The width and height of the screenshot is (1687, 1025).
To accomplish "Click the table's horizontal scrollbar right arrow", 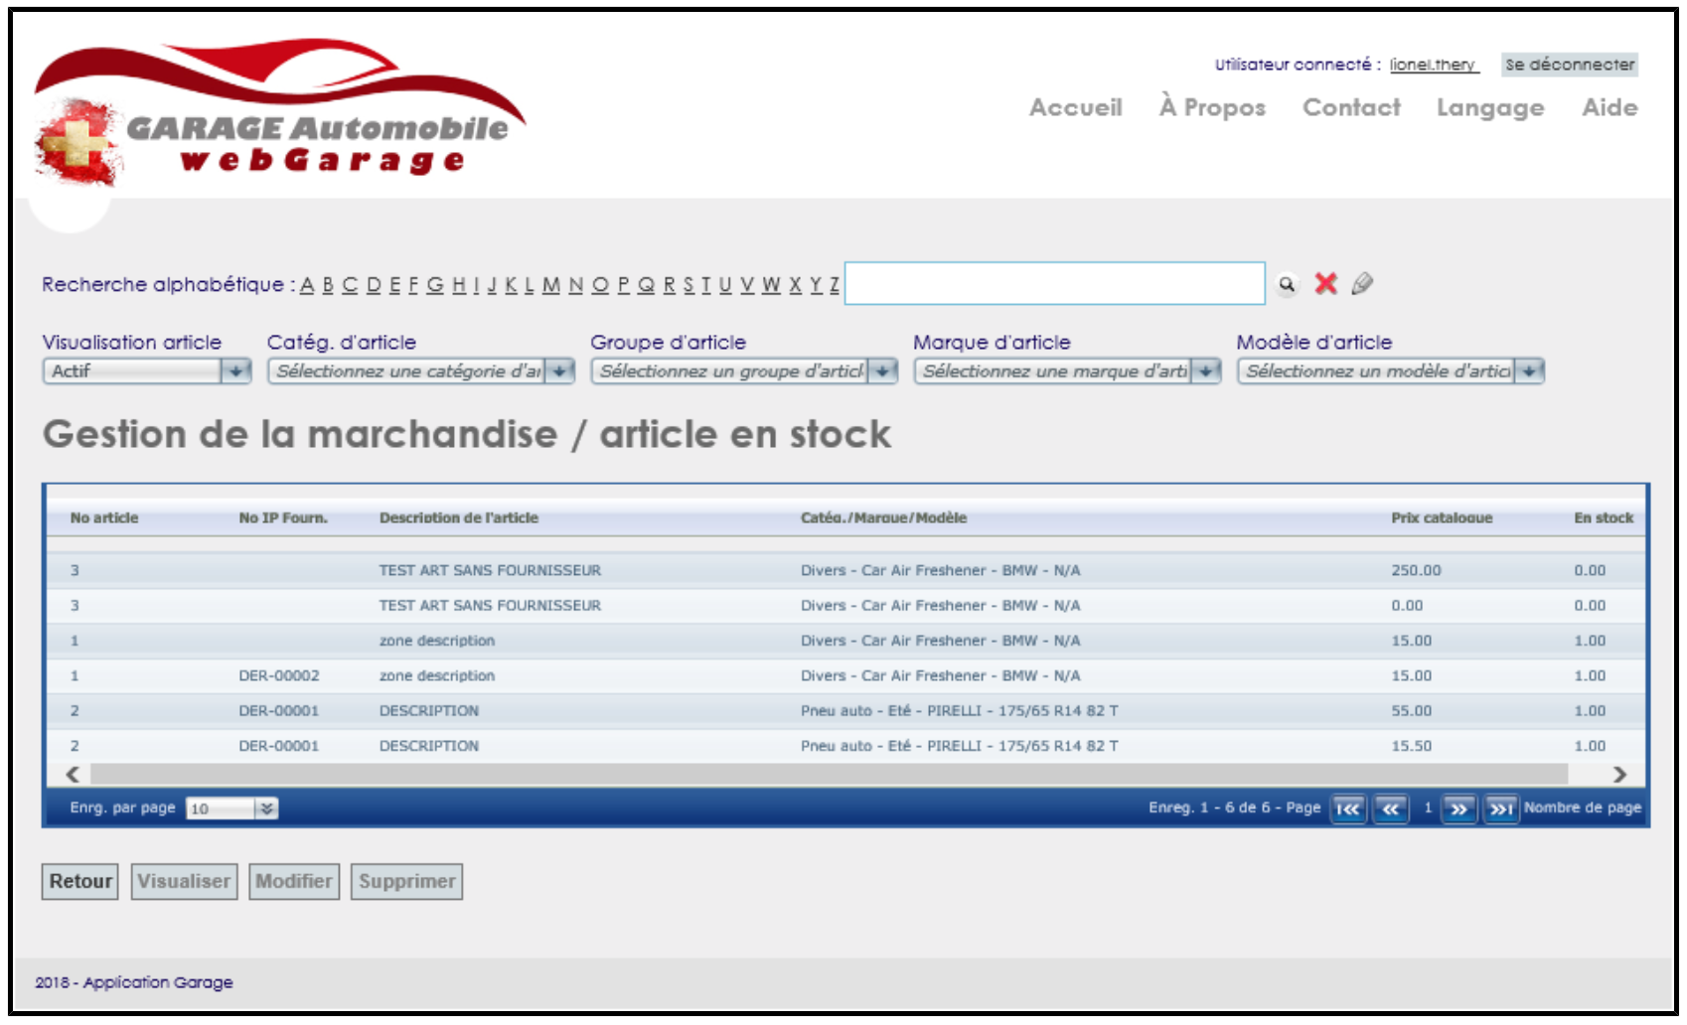I will pos(1619,774).
